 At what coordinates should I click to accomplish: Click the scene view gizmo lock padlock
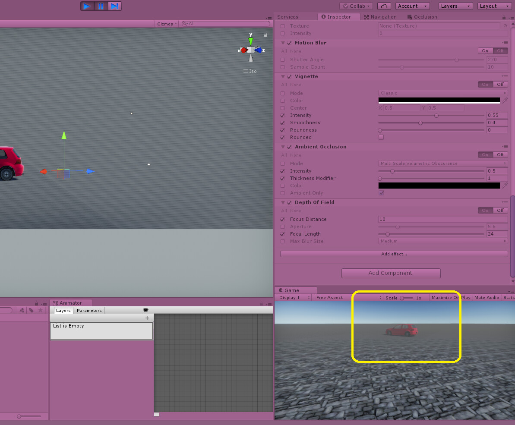click(x=265, y=35)
